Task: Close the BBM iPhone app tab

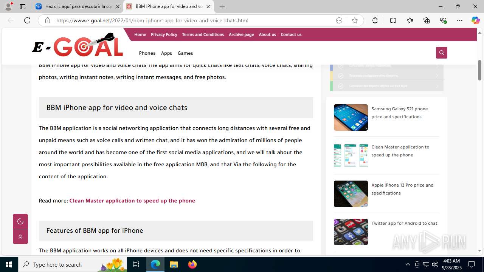Action: coord(208,6)
